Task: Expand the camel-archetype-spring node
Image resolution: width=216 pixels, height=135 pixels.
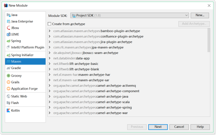Action: (x=50, y=107)
